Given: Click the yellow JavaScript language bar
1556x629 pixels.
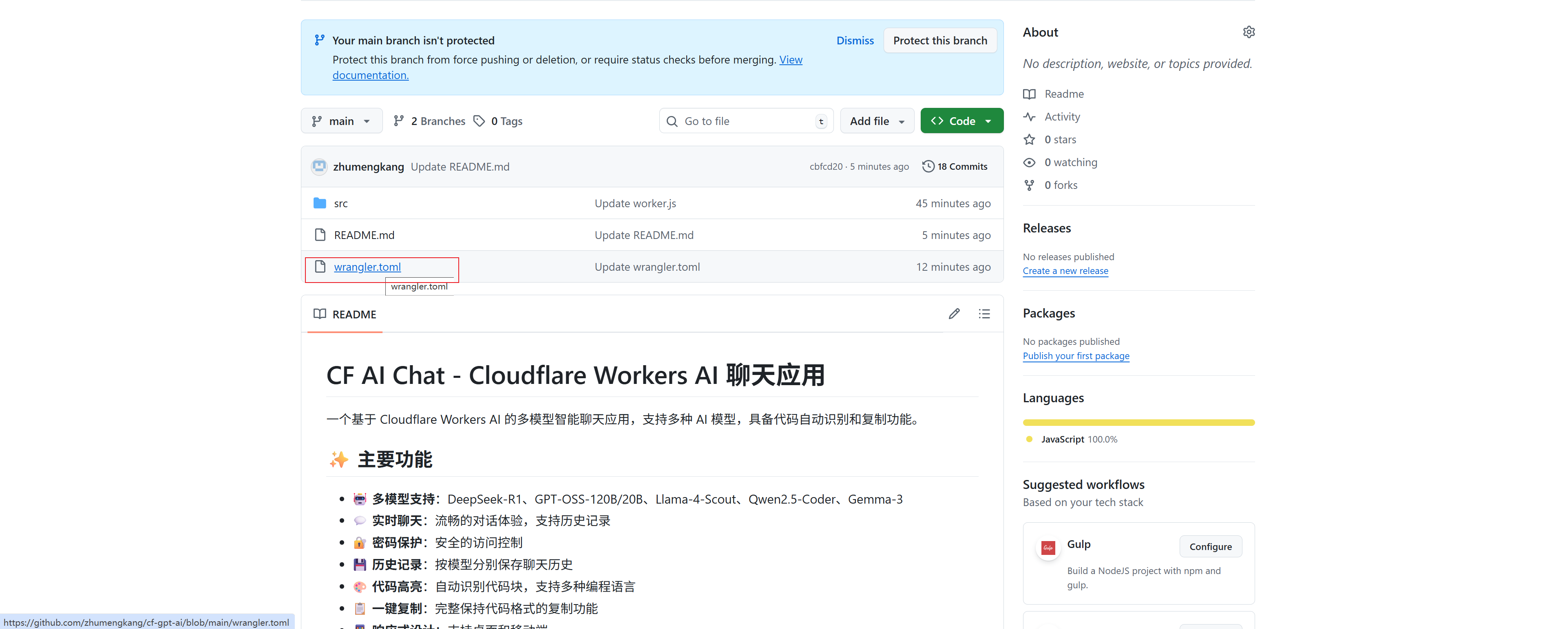Looking at the screenshot, I should click(1138, 422).
